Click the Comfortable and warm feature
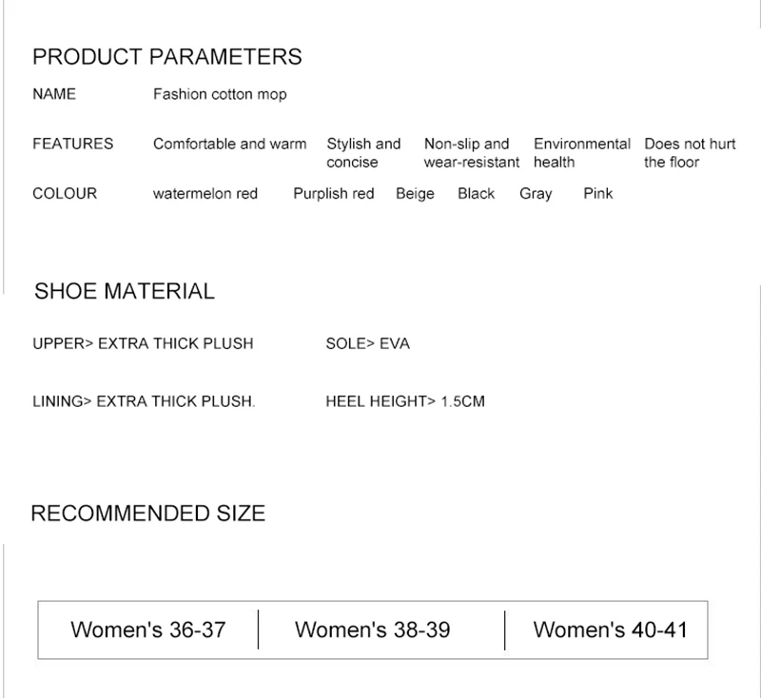Image resolution: width=761 pixels, height=698 pixels. (230, 144)
